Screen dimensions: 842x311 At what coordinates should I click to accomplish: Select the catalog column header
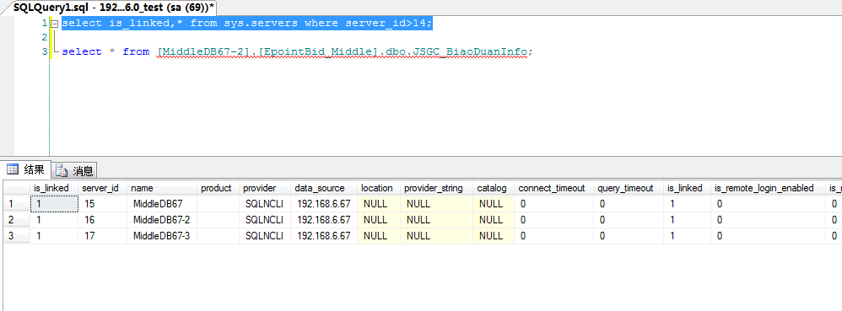(x=494, y=188)
